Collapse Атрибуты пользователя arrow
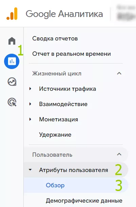This screenshot has height=207, width=136. [30, 170]
